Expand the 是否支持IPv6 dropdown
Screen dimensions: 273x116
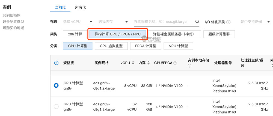255,22
